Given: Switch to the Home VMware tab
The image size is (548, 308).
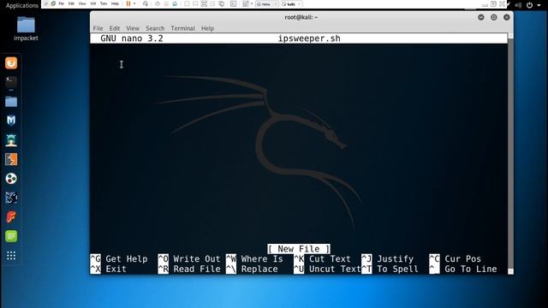Looking at the screenshot, I should [x=266, y=3].
